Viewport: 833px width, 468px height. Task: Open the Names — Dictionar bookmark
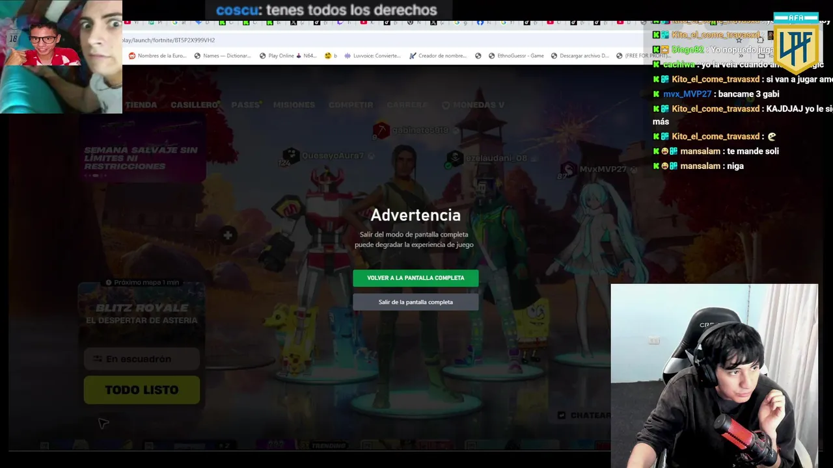point(222,56)
